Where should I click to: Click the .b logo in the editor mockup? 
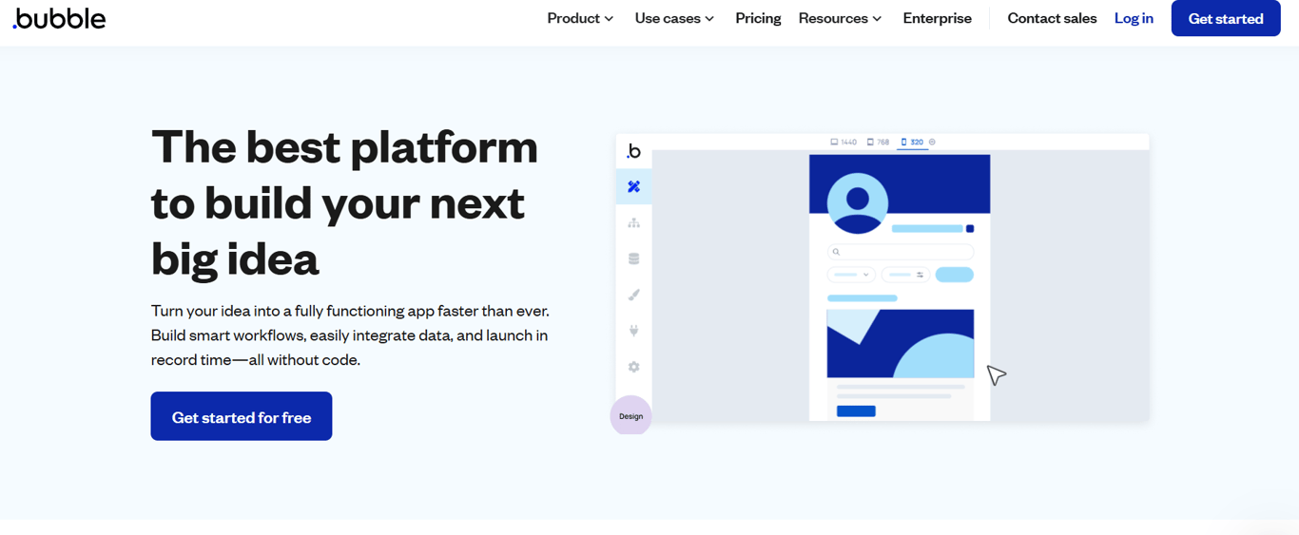tap(633, 151)
